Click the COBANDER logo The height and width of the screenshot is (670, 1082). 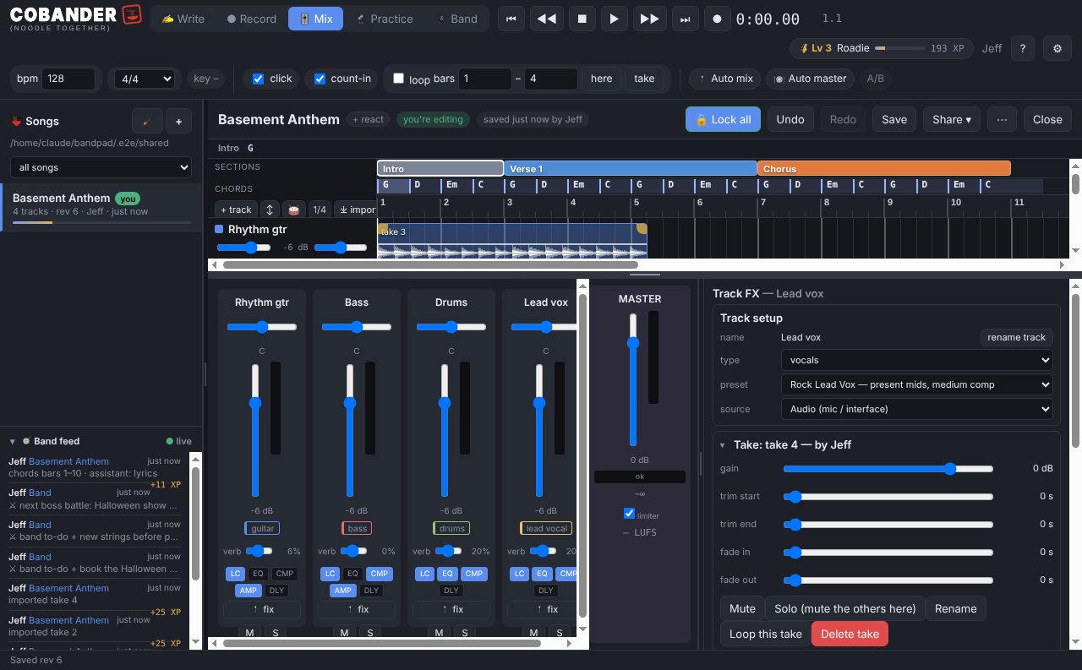75,17
